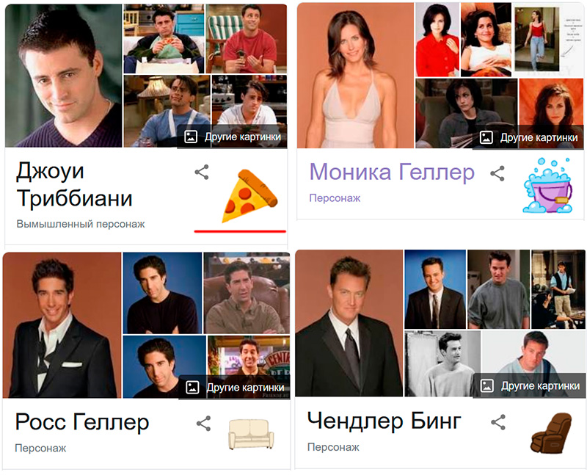
Task: Open the black-and-white sweater thumbnail in Чендлер Бинг card
Action: [442, 363]
